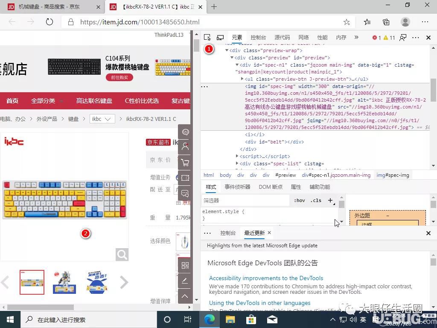This screenshot has width=437, height=328.
Task: Open the 性能 (Performance) tab
Action: click(322, 38)
